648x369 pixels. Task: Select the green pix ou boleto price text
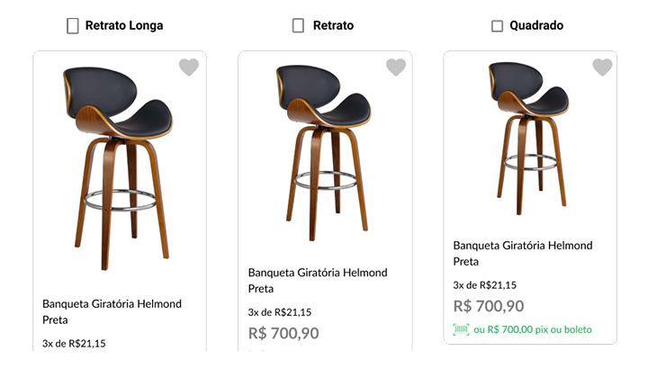point(533,329)
